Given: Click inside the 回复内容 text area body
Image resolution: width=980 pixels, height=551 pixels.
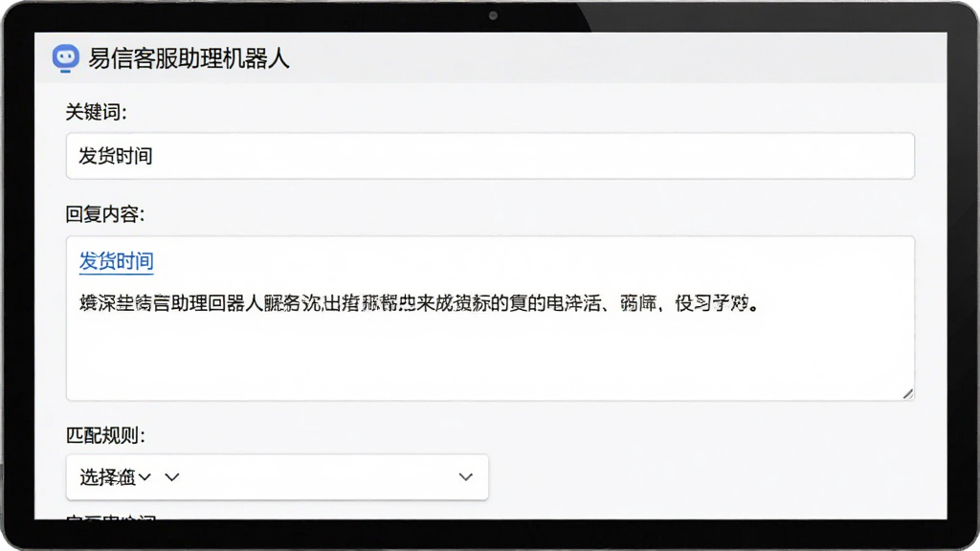Looking at the screenshot, I should point(490,318).
